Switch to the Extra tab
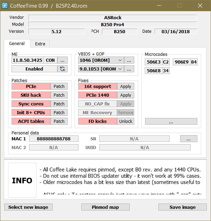Screen dimensions: 211x221 click(40, 44)
